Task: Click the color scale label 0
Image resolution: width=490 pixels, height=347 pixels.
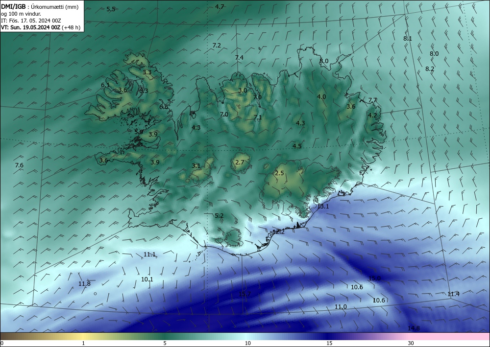Action: pos(2,343)
